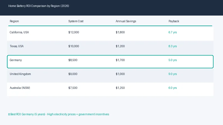The height and width of the screenshot is (125, 223).
Task: Click the 'System Cost' column header
Action: (76, 21)
